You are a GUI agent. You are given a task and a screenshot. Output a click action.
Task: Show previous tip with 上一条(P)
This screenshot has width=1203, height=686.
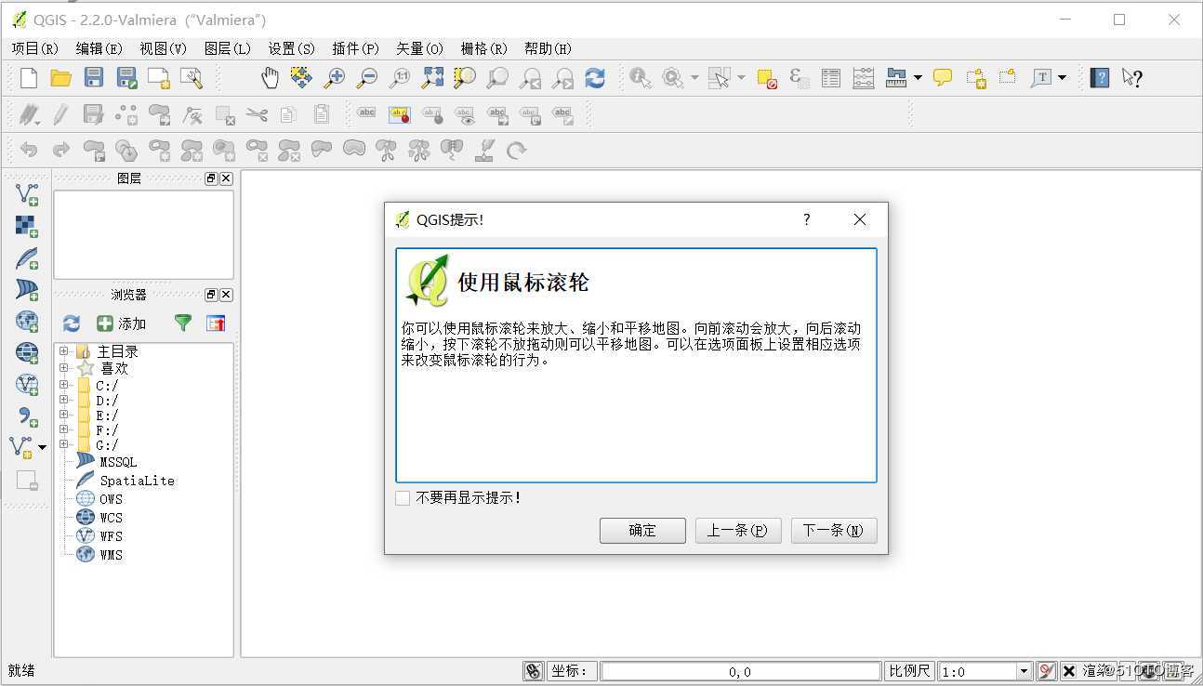tap(738, 531)
